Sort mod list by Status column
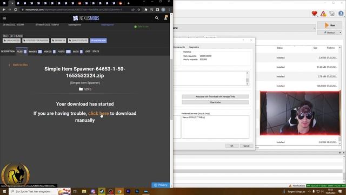Image resolution: width=346 pixels, height=195 pixels. coord(280,48)
